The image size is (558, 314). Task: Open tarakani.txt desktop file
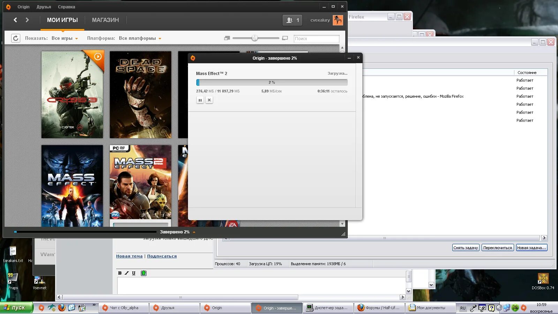[13, 254]
